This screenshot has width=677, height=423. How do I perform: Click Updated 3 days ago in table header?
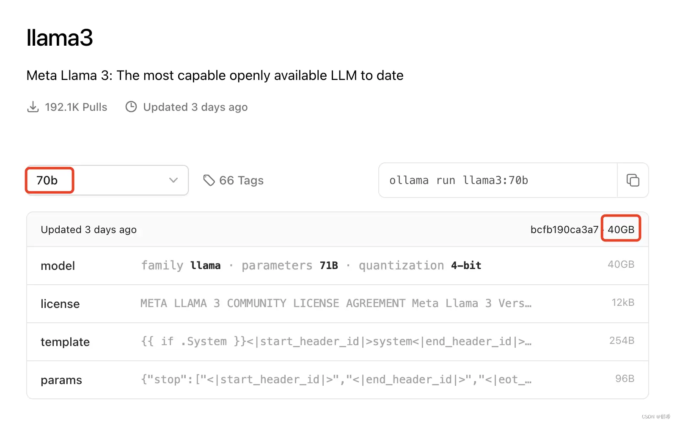[89, 230]
